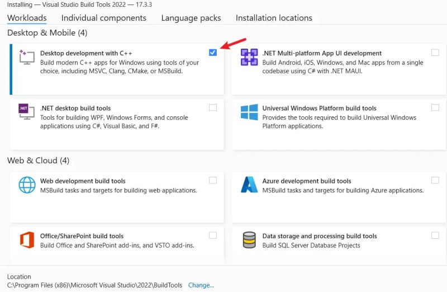Select the Web development build tools checkbox
The width and height of the screenshot is (447, 292).
click(x=213, y=180)
